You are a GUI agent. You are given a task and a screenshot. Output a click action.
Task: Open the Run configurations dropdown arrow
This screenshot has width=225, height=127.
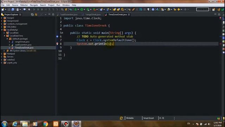(84, 10)
